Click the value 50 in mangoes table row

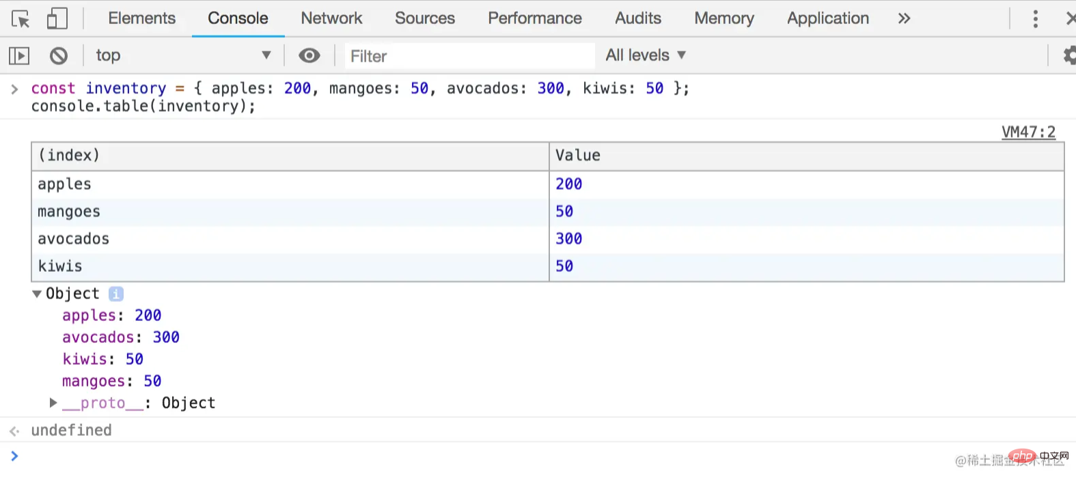(x=564, y=211)
